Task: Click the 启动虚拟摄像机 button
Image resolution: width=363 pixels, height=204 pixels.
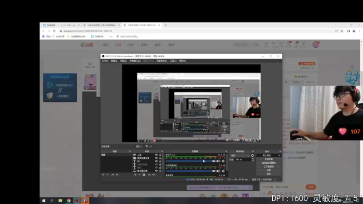Action: click(269, 163)
